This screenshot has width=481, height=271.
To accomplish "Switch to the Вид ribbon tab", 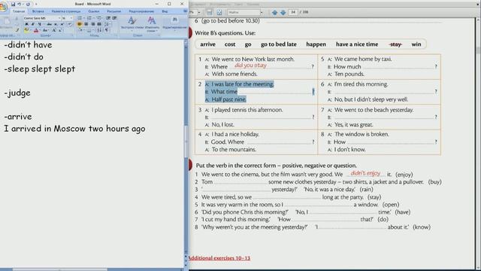I will tap(165, 11).
